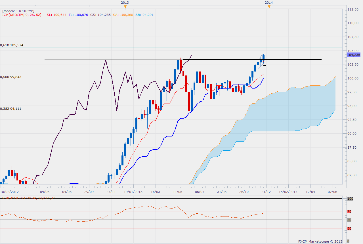Click the 0,500 99,843 Fibonacci label
The width and height of the screenshot is (363, 244).
pos(11,77)
